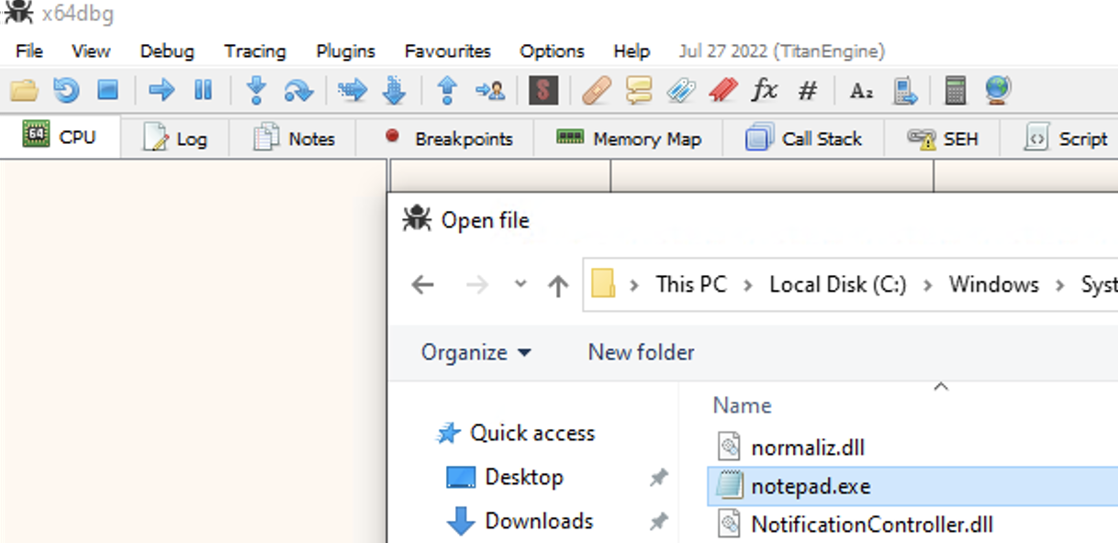Viewport: 1118px width, 543px height.
Task: Open the Tracing menu
Action: pyautogui.click(x=254, y=51)
